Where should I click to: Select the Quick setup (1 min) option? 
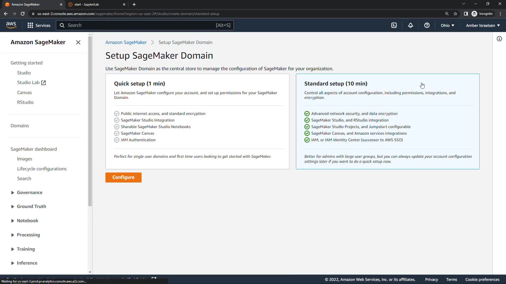point(197,121)
